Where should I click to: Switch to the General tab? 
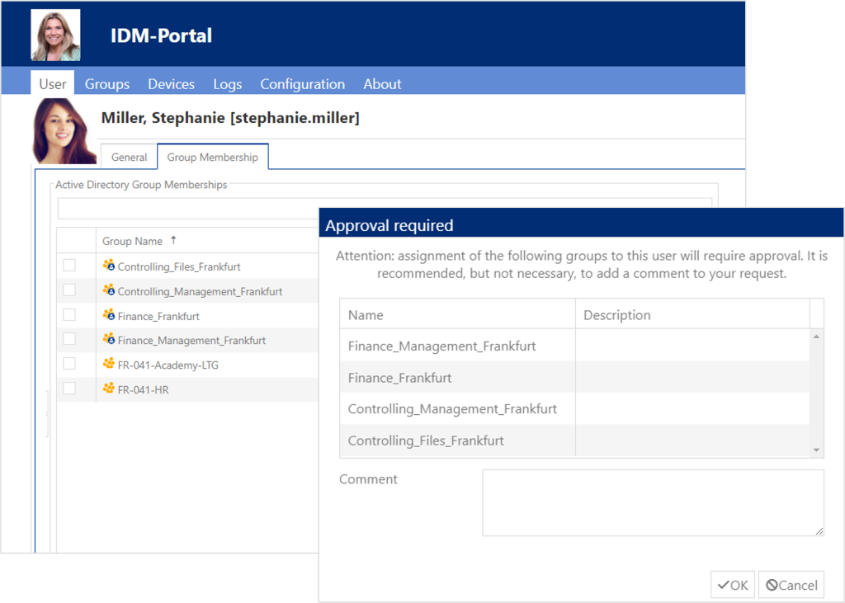(129, 157)
